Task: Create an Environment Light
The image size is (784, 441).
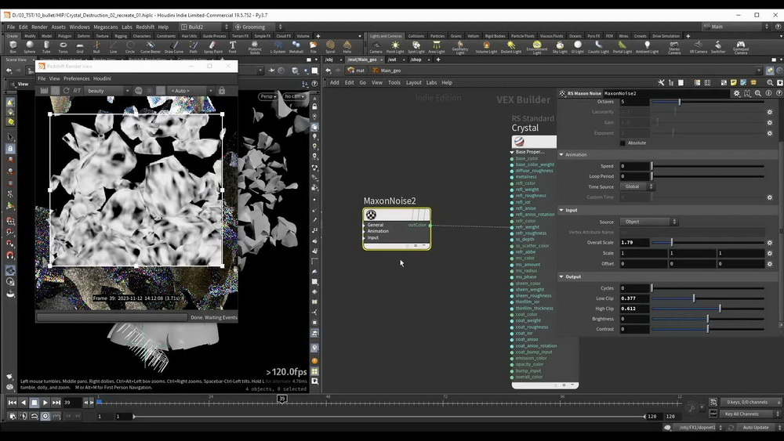Action: pyautogui.click(x=536, y=48)
